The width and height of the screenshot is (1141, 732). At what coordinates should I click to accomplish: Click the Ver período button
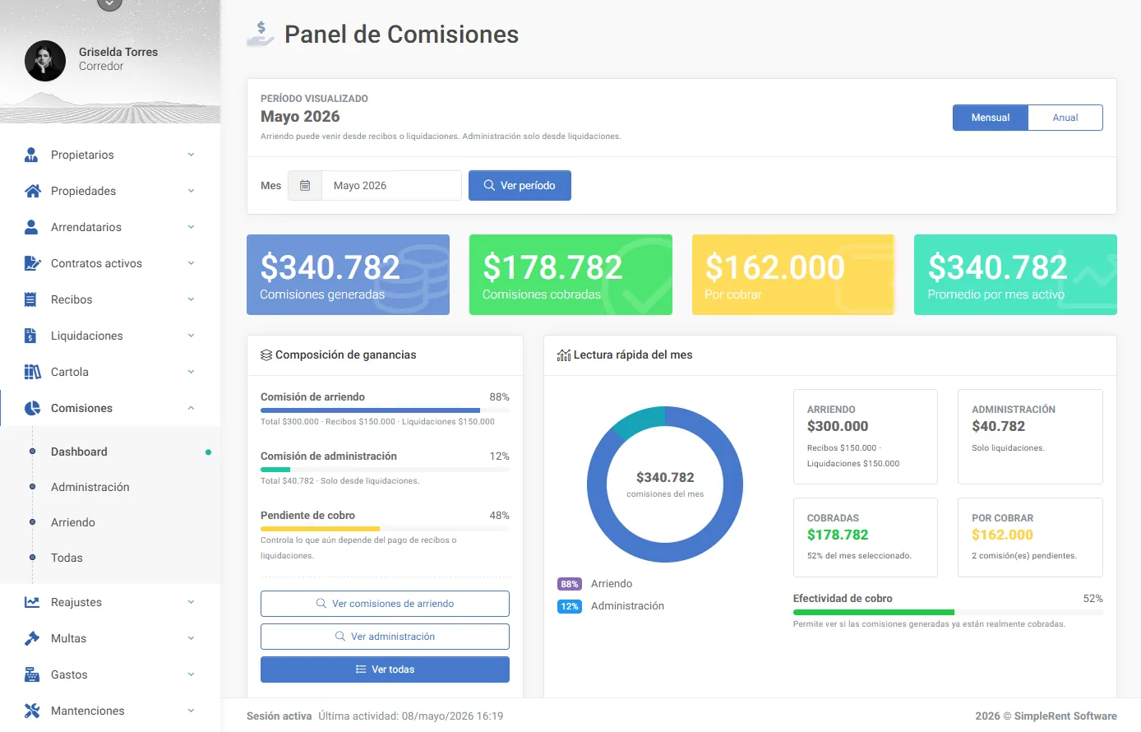(x=520, y=186)
